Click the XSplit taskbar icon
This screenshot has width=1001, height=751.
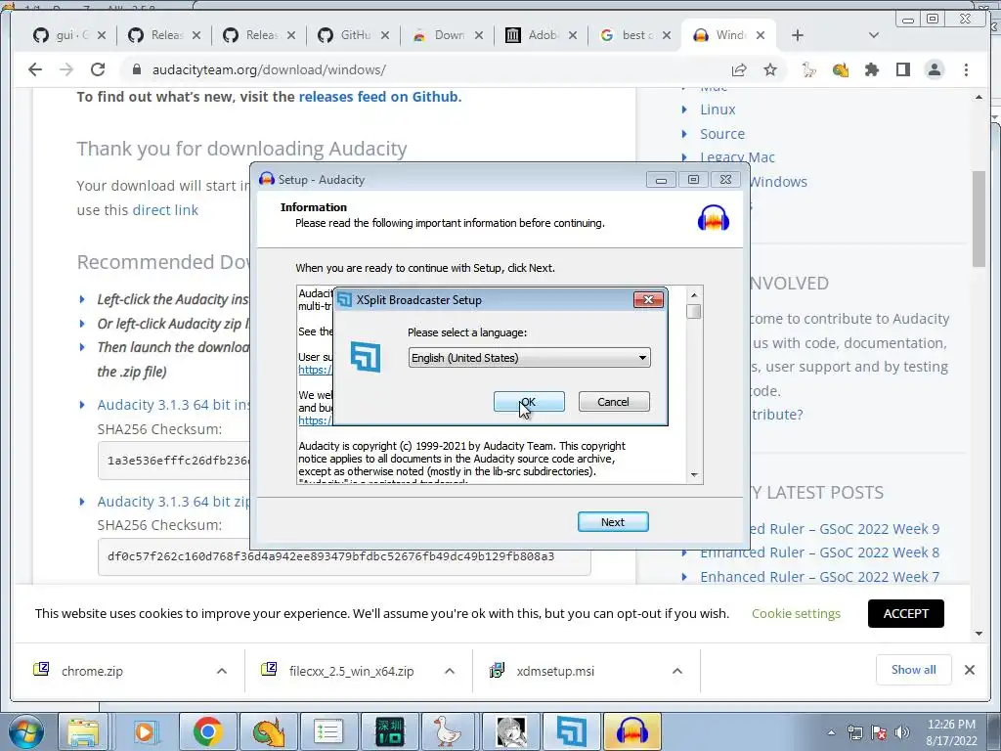pyautogui.click(x=571, y=731)
